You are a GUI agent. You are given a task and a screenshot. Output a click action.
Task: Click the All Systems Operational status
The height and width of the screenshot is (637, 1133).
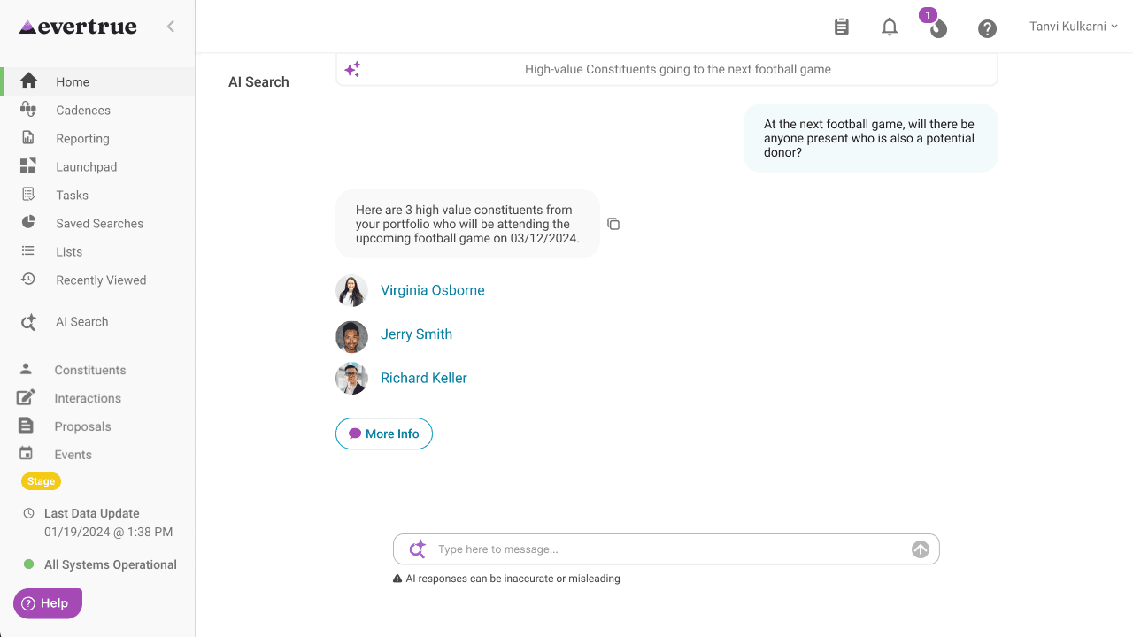coord(100,564)
